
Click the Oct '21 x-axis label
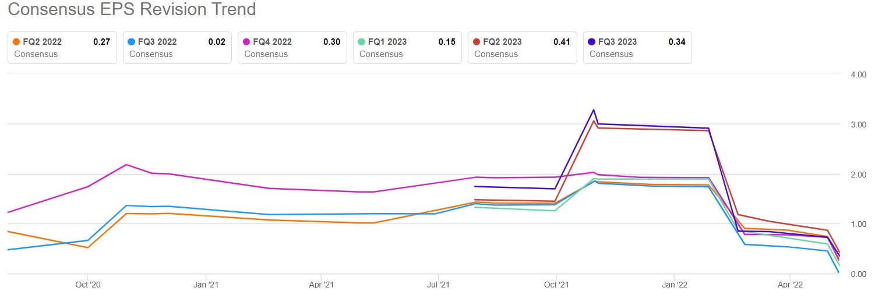[x=556, y=285]
